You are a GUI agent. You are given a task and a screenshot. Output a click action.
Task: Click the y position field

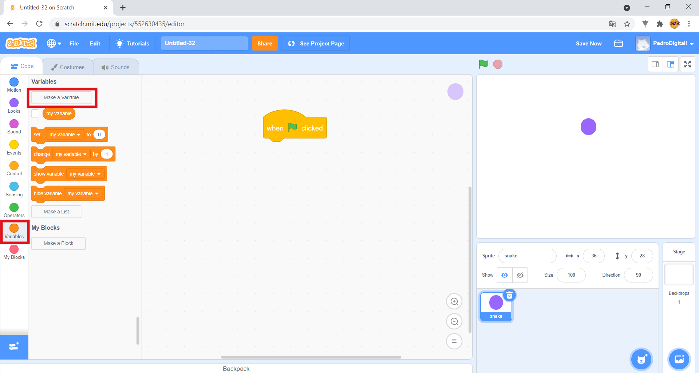[642, 256]
